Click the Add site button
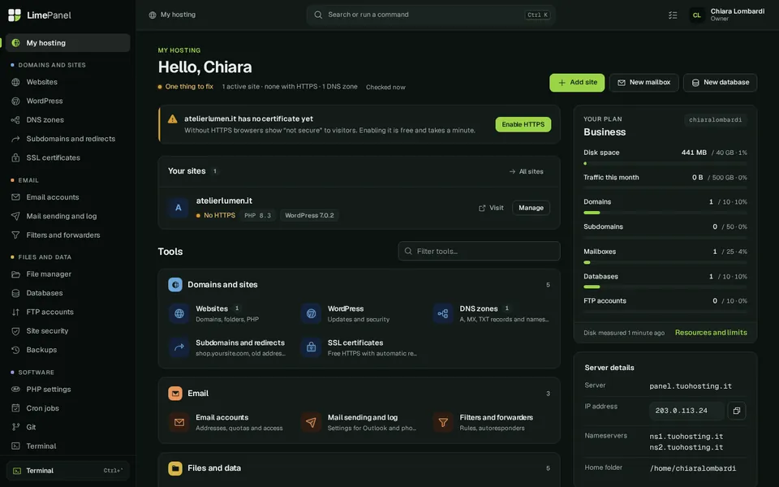This screenshot has height=487, width=779. 577,83
